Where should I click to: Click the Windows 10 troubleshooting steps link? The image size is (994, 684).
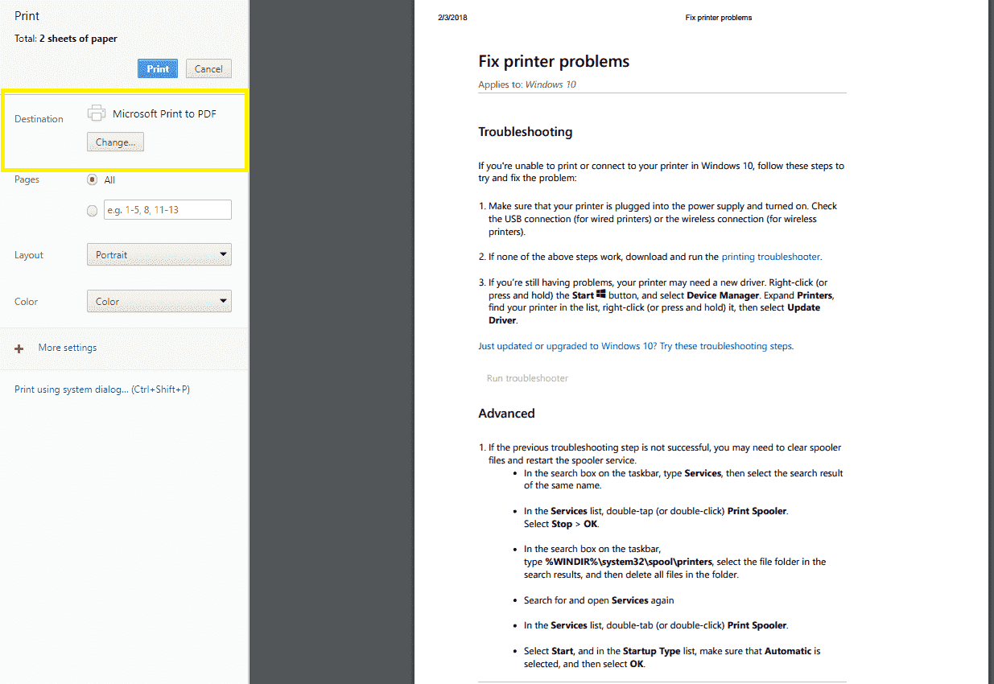(635, 345)
